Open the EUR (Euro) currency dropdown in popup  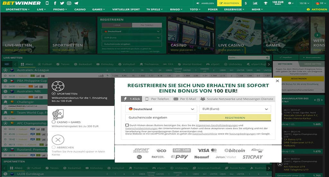(235, 109)
